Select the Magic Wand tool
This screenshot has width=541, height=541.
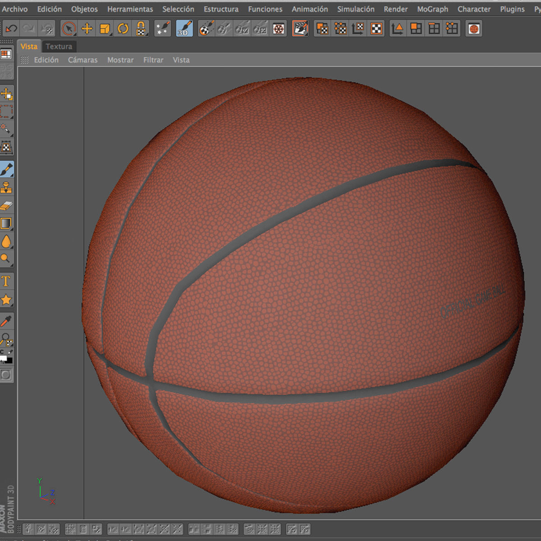pos(6,129)
